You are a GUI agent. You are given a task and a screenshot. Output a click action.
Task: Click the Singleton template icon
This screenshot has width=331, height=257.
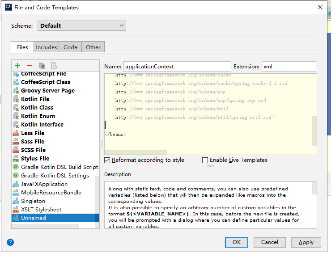click(x=16, y=201)
